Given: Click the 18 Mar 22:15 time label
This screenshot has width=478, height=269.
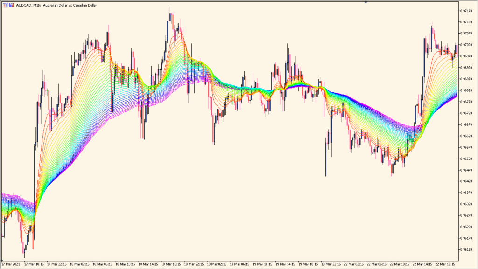Looking at the screenshot, I should point(194,264).
